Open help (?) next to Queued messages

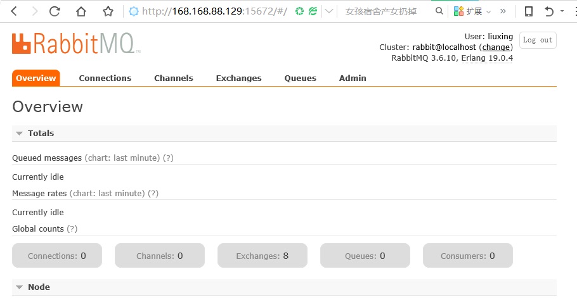click(x=168, y=158)
